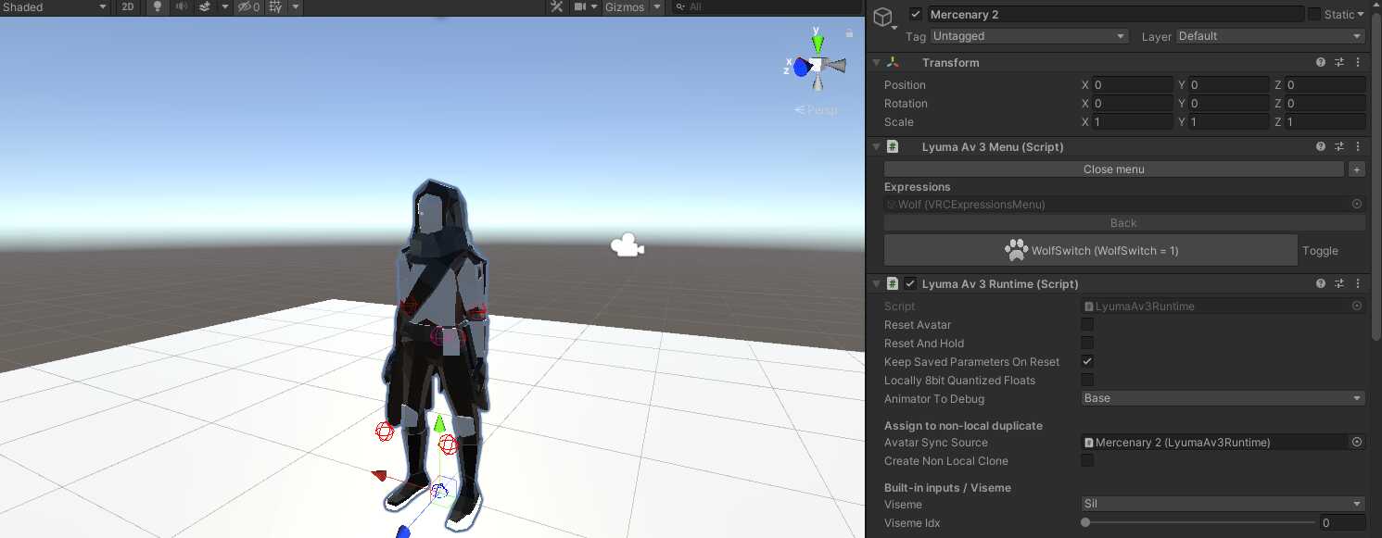Open Transform component presets icon
The width and height of the screenshot is (1382, 538).
[1339, 63]
